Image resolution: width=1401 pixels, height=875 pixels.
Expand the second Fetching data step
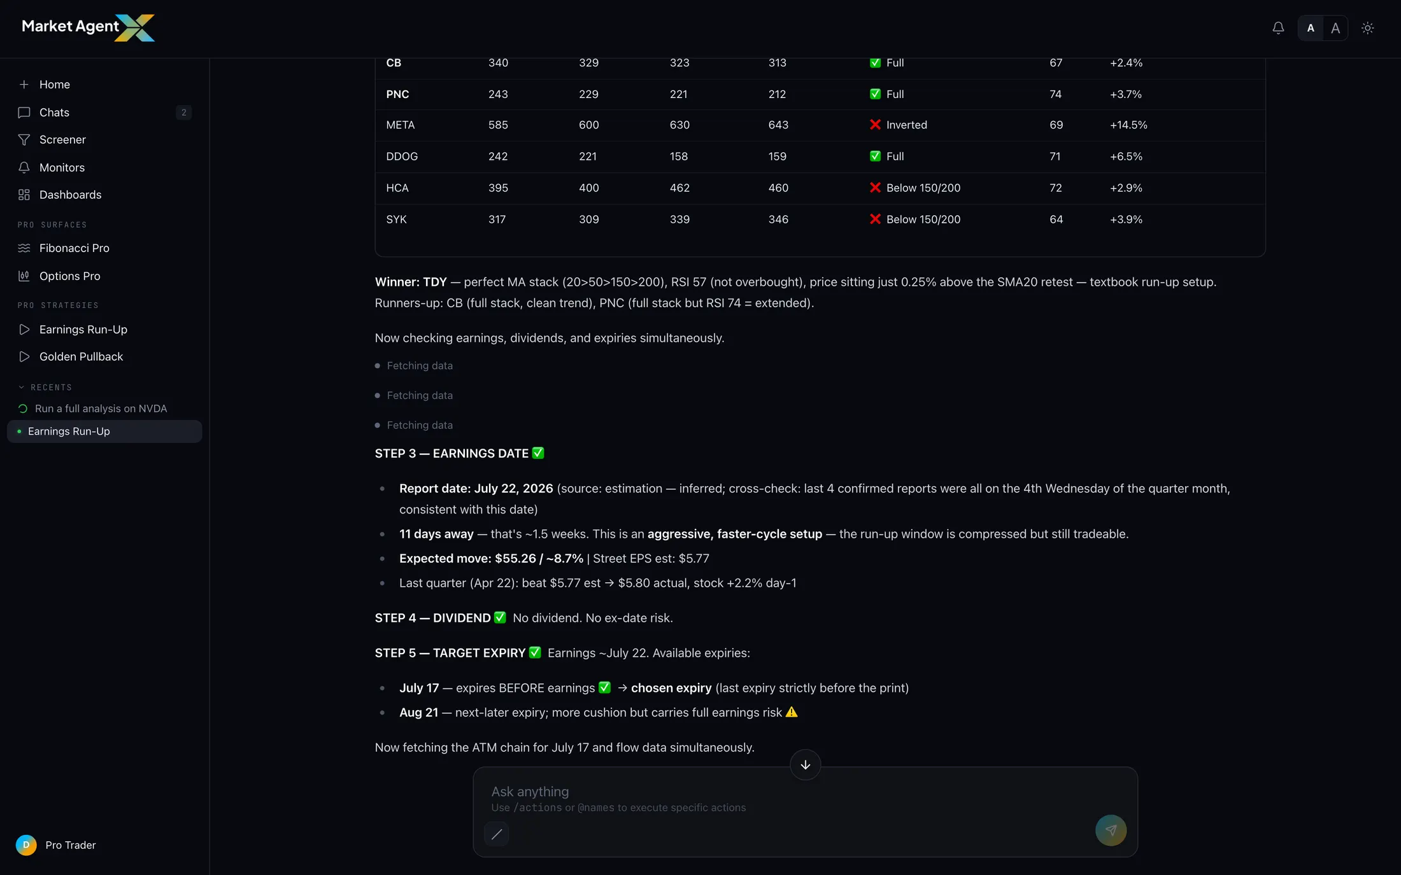[x=414, y=396]
